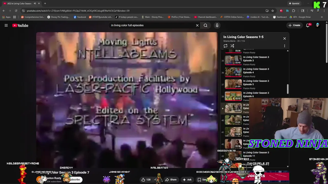The width and height of the screenshot is (328, 184).
Task: Toggle loop playlist in the playlist panel
Action: click(x=225, y=46)
